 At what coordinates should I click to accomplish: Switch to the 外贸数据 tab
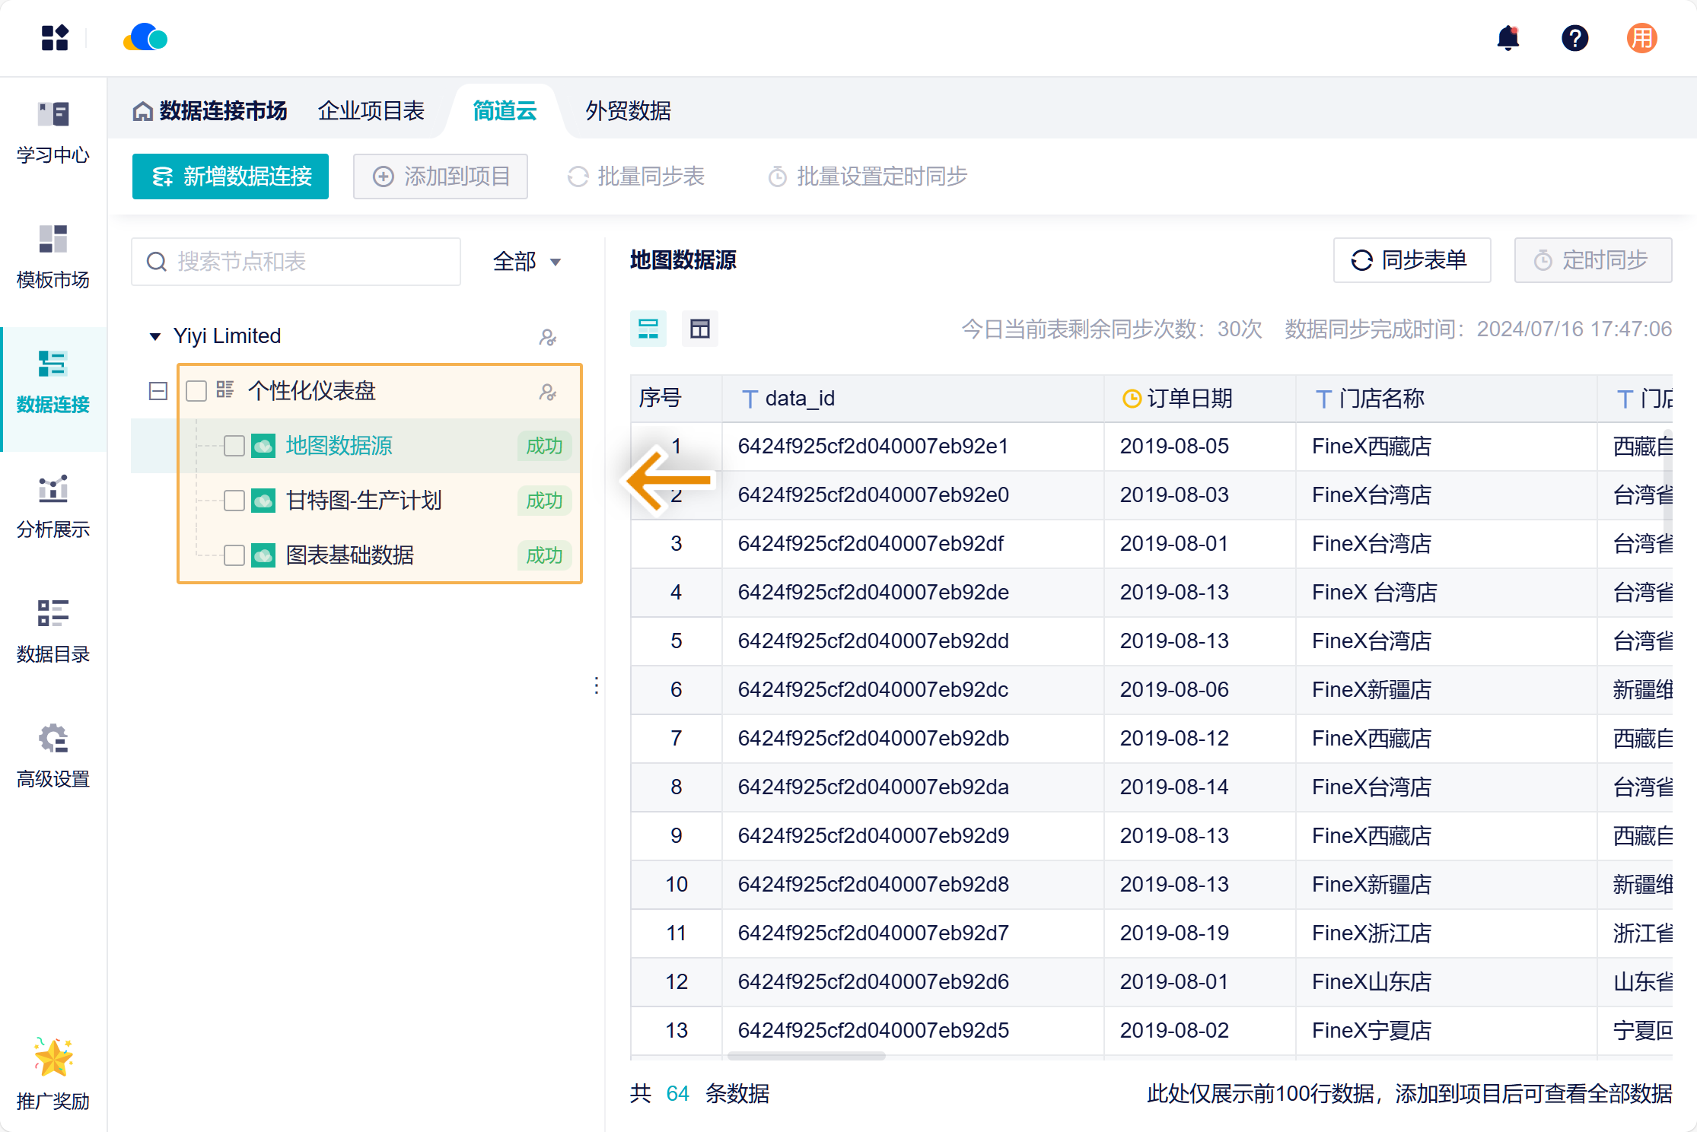click(628, 111)
